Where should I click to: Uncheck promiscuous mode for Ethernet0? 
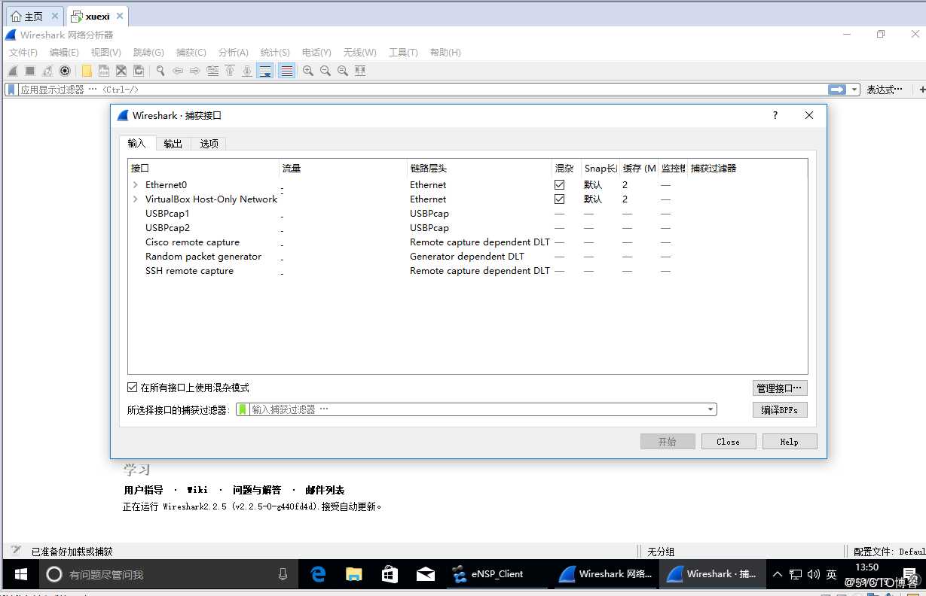click(x=559, y=184)
